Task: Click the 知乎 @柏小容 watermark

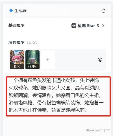Action: [x=98, y=130]
